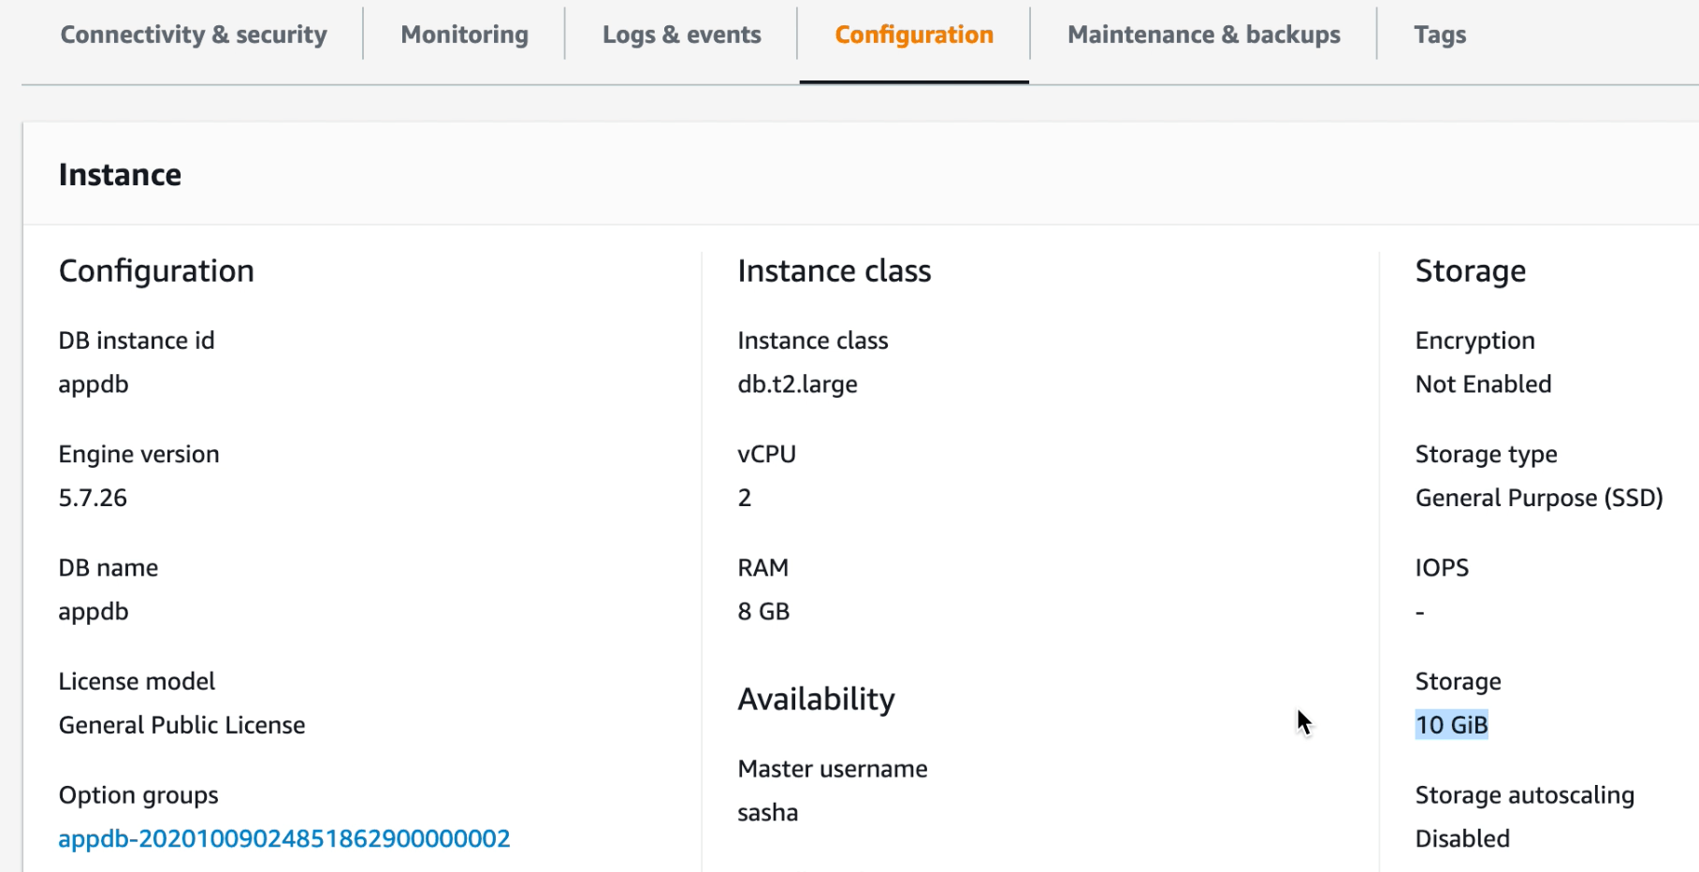Select the RAM value 8 GB

[763, 611]
